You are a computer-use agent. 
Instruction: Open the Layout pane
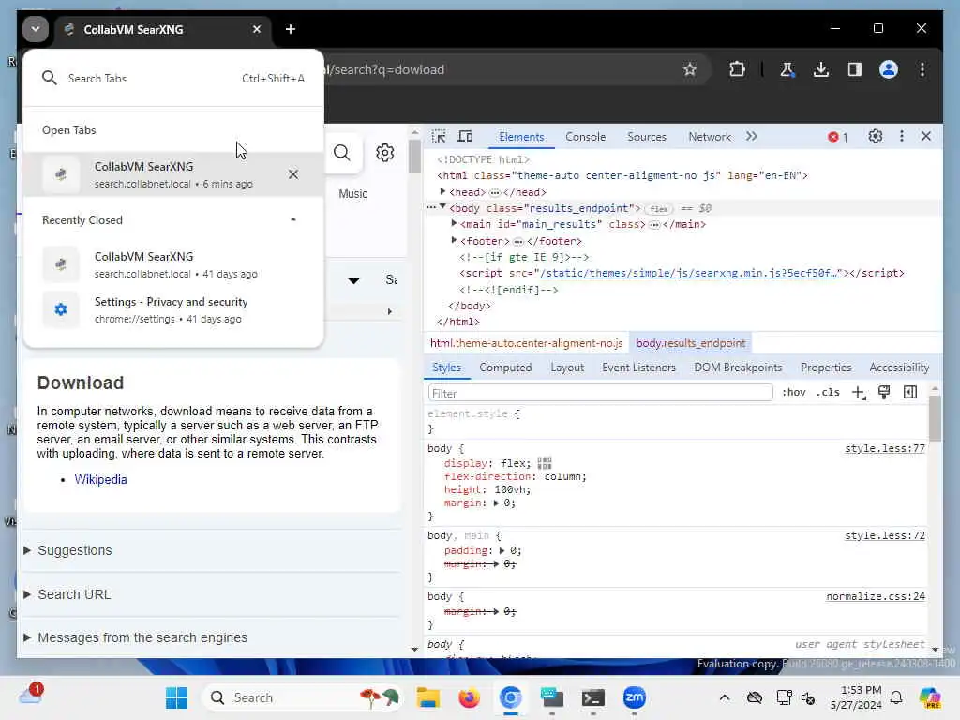pyautogui.click(x=567, y=367)
